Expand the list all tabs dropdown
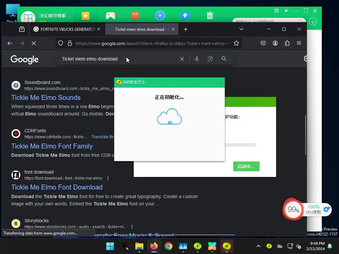 click(241, 29)
